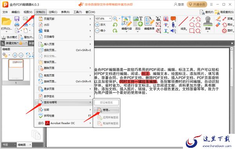
Task: Select the 编辑表单 edit form tool
Action: click(x=149, y=23)
